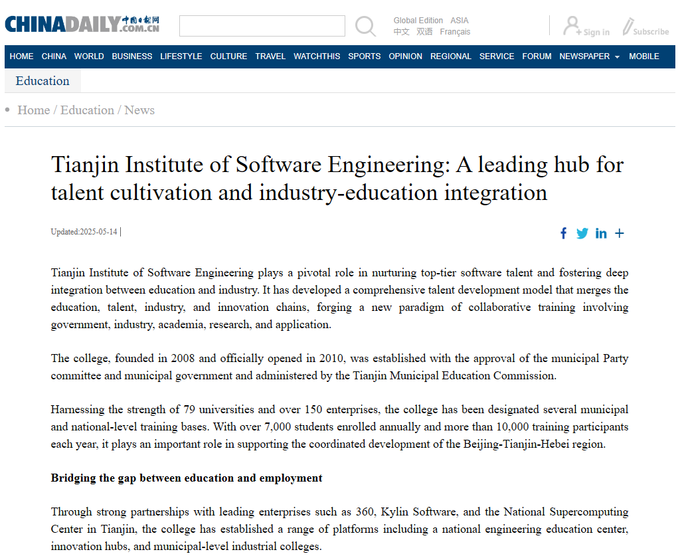Switch to the ASIA edition

[x=460, y=21]
